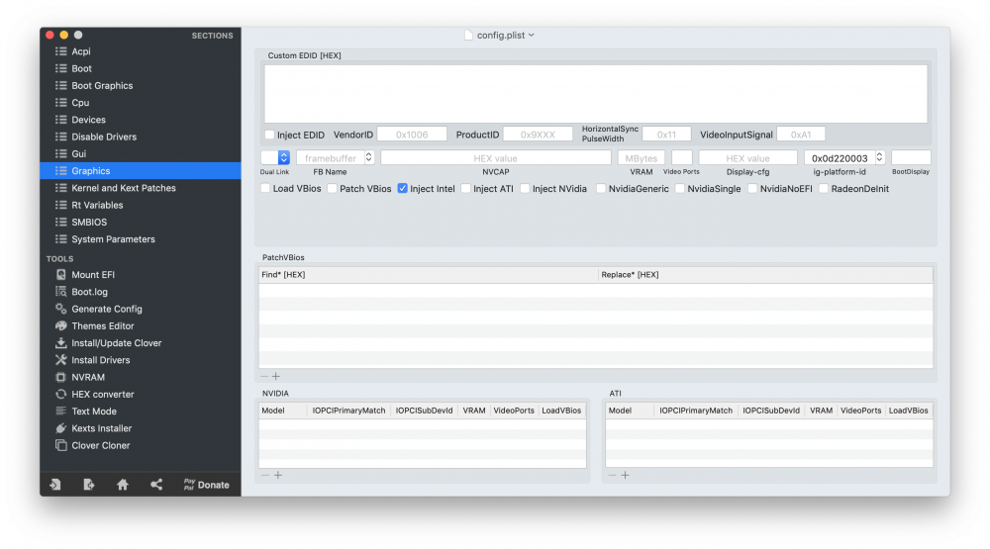Open the config.plist title dropdown

pos(505,36)
